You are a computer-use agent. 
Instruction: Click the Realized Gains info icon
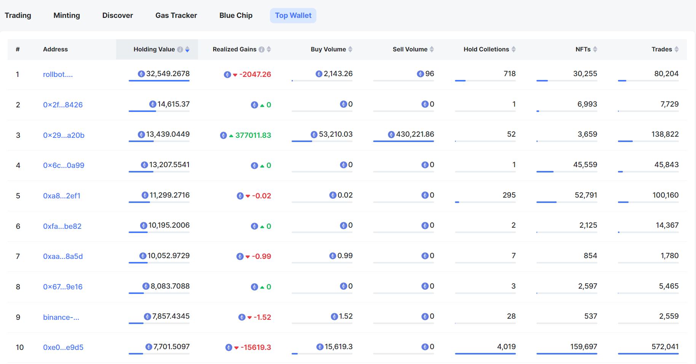pos(262,49)
